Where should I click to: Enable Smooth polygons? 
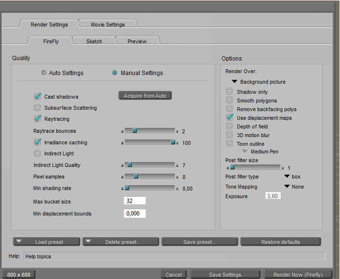[x=229, y=100]
